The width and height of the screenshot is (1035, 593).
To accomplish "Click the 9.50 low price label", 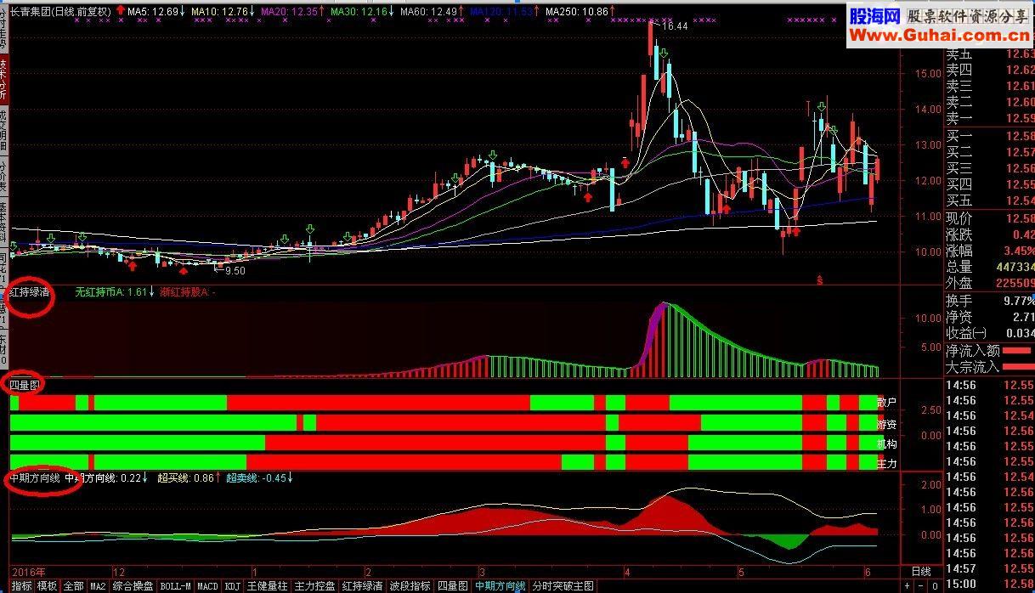I will click(234, 271).
